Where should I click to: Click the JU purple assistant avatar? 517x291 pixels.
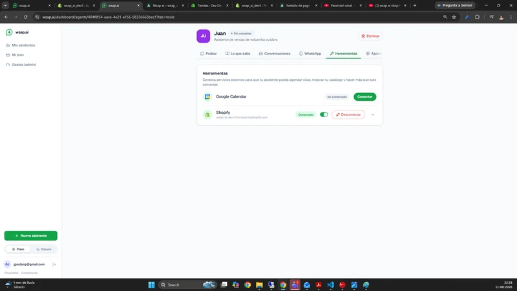point(204,36)
